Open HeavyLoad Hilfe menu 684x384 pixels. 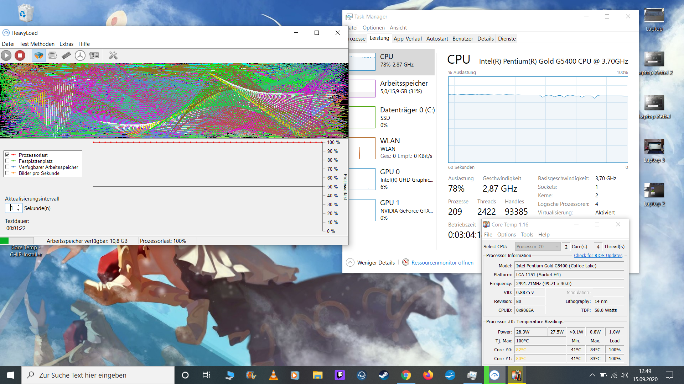pos(84,44)
